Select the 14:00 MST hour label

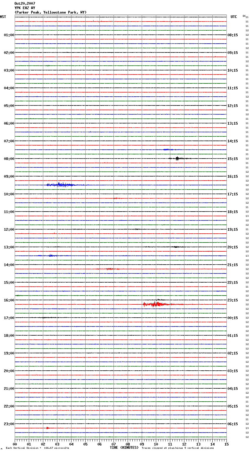tap(9, 265)
